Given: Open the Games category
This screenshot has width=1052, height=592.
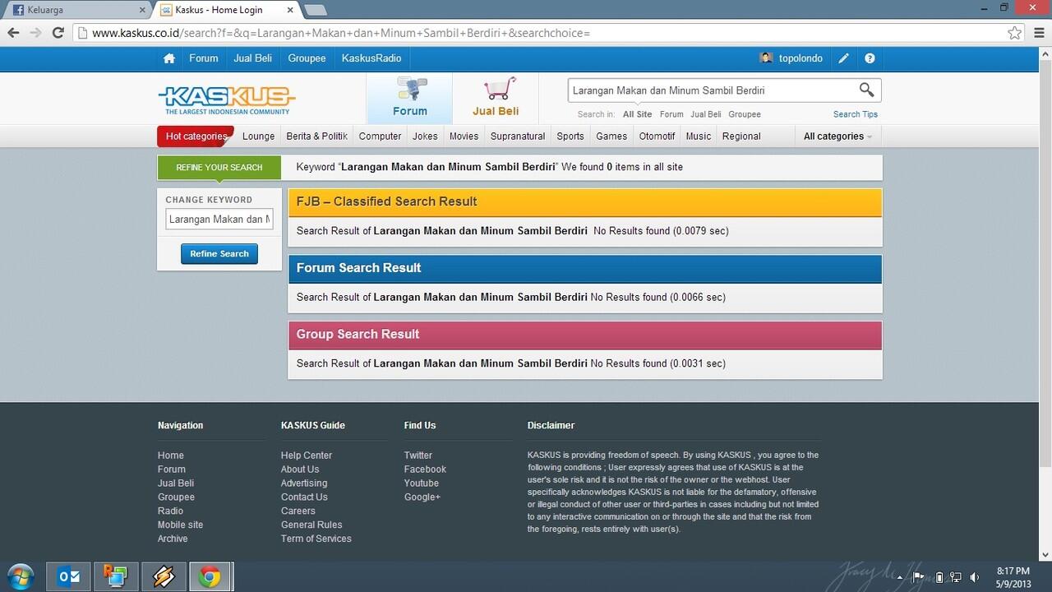Looking at the screenshot, I should tap(611, 136).
